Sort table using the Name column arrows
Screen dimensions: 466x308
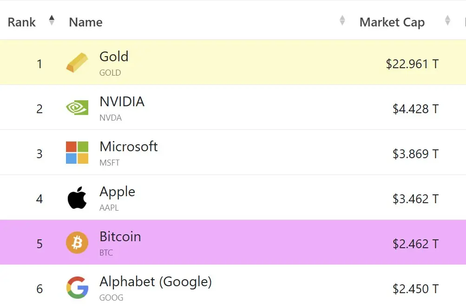pos(342,20)
